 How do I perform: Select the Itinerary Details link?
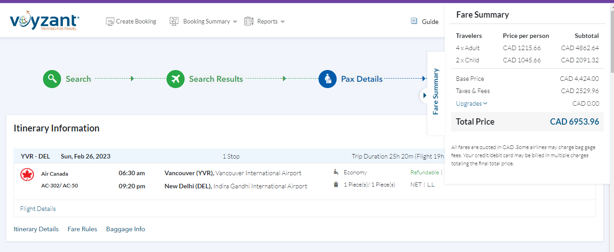pos(36,229)
